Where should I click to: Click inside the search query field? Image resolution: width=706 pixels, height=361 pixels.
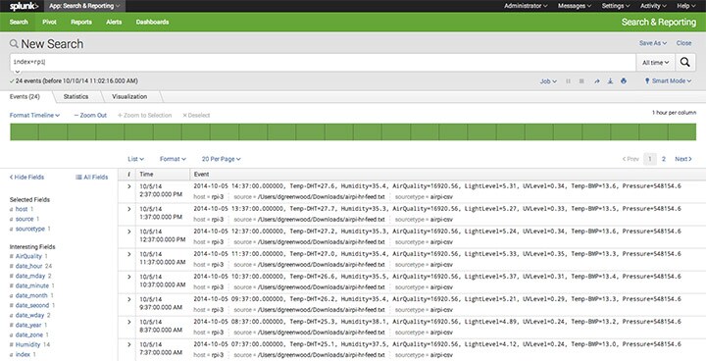pos(323,62)
